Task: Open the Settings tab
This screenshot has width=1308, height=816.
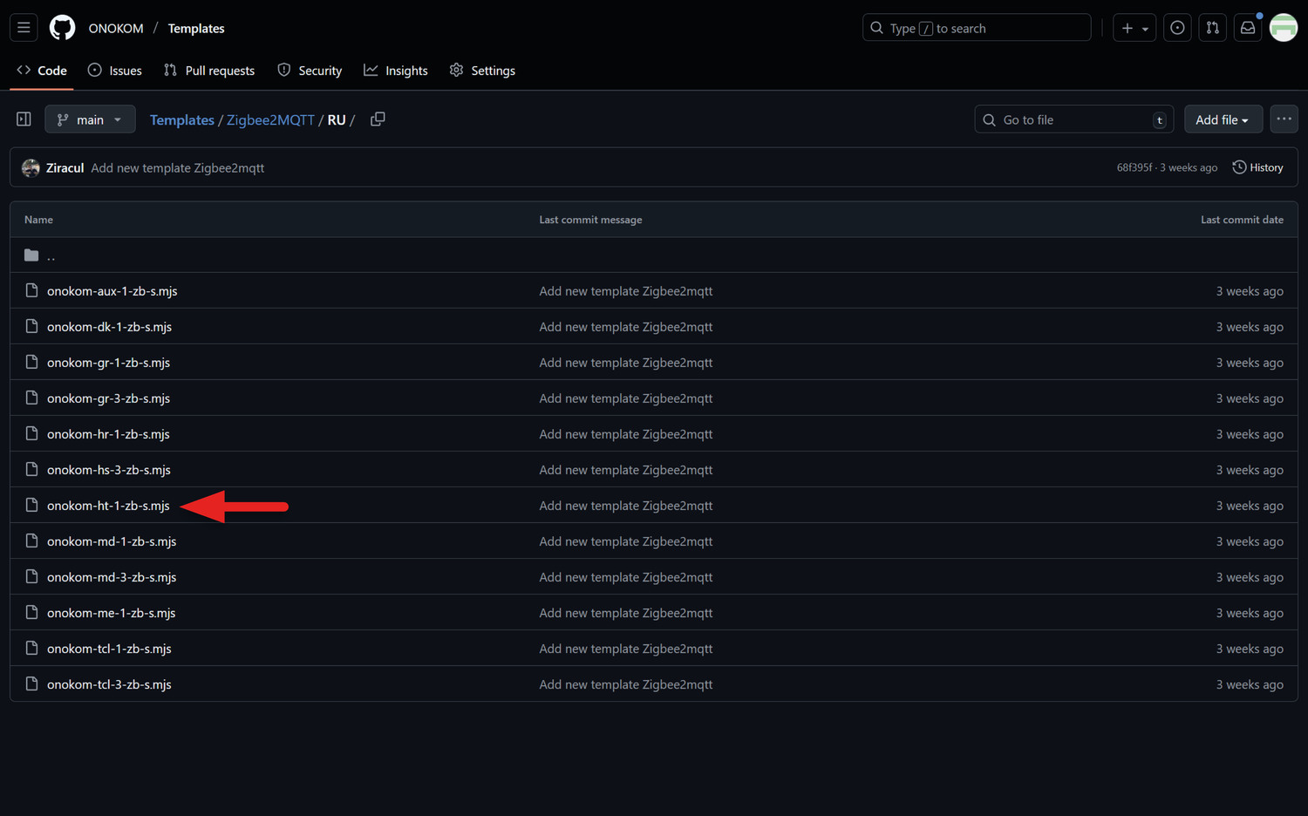Action: [482, 71]
